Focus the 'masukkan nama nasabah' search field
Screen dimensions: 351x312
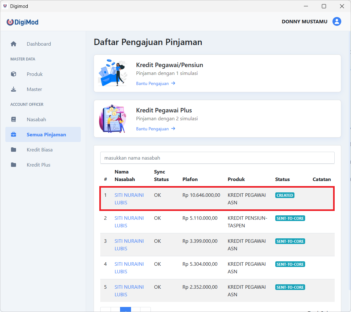[217, 158]
